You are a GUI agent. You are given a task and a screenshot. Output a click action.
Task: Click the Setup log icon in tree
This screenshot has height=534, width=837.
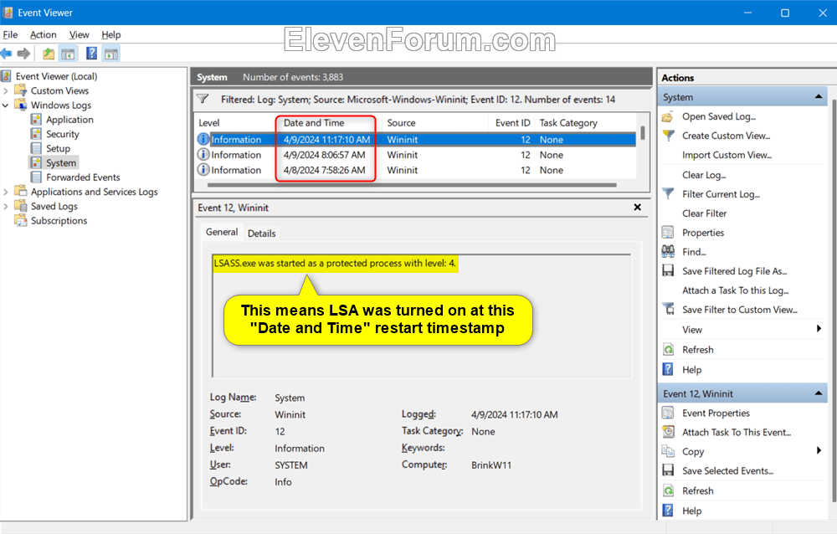pyautogui.click(x=36, y=148)
